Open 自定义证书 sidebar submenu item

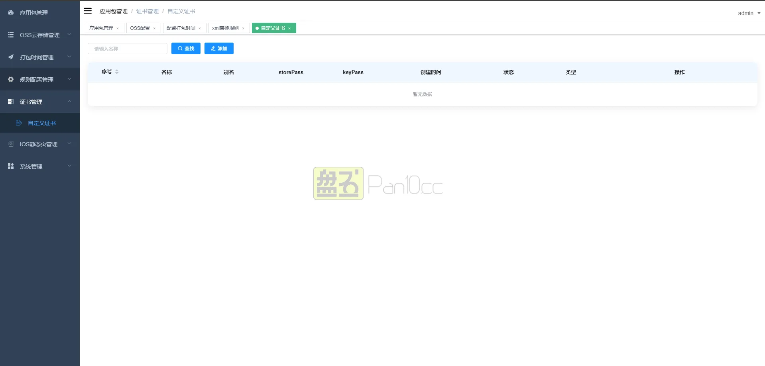pyautogui.click(x=40, y=123)
